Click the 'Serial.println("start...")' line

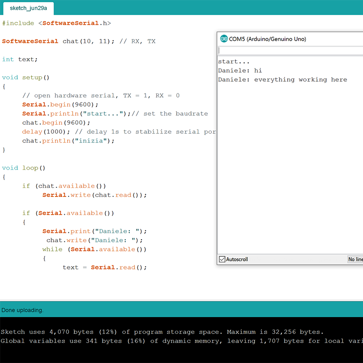point(115,114)
